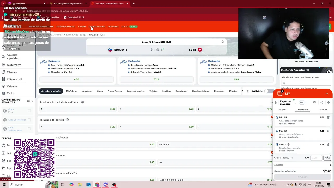Select the Mercados principales tab
The height and width of the screenshot is (188, 334).
click(x=51, y=91)
